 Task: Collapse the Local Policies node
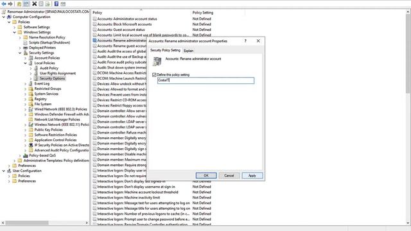tap(26, 63)
